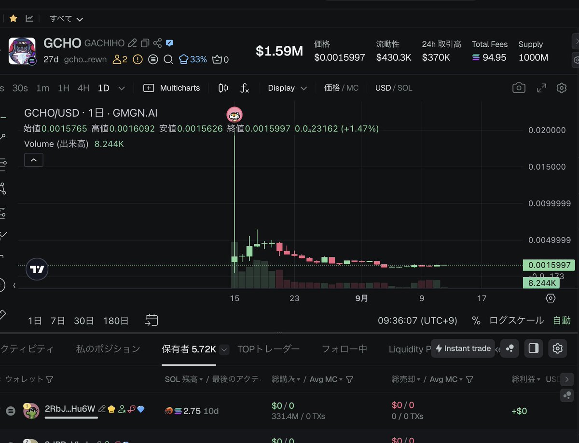Expand the dropdown arrow beside 保有者 5.72K

(x=224, y=350)
